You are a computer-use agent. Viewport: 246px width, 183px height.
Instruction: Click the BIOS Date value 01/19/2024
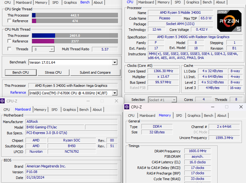pyautogui.click(x=72, y=177)
